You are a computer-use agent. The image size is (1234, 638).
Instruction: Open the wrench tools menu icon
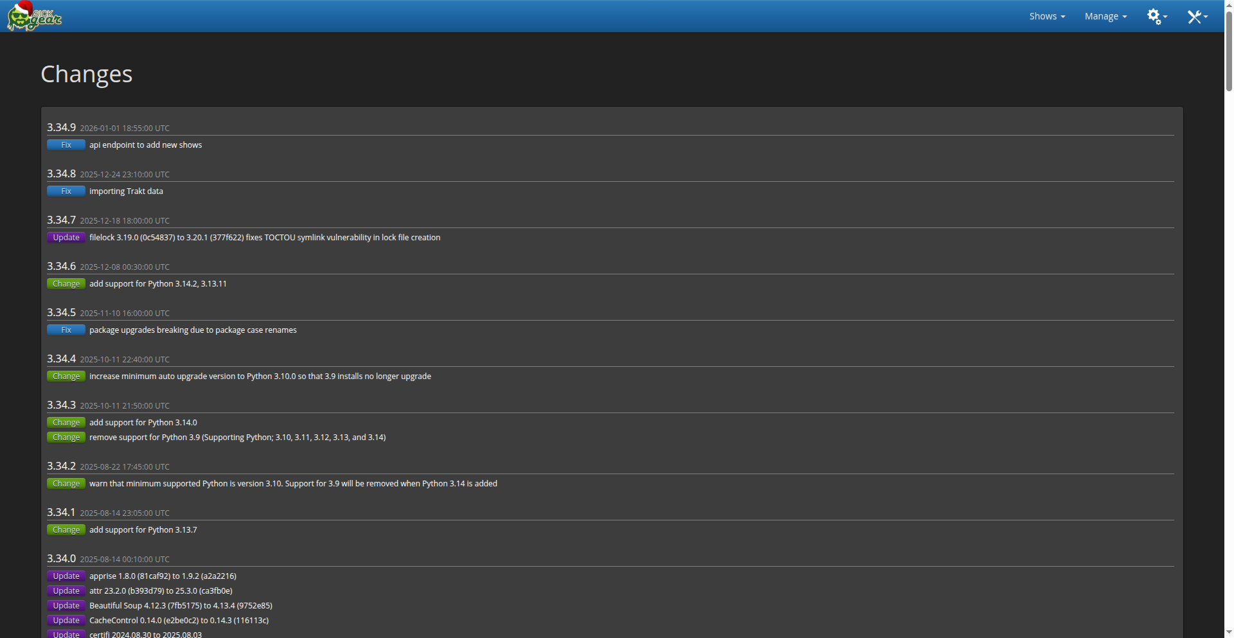(1196, 17)
